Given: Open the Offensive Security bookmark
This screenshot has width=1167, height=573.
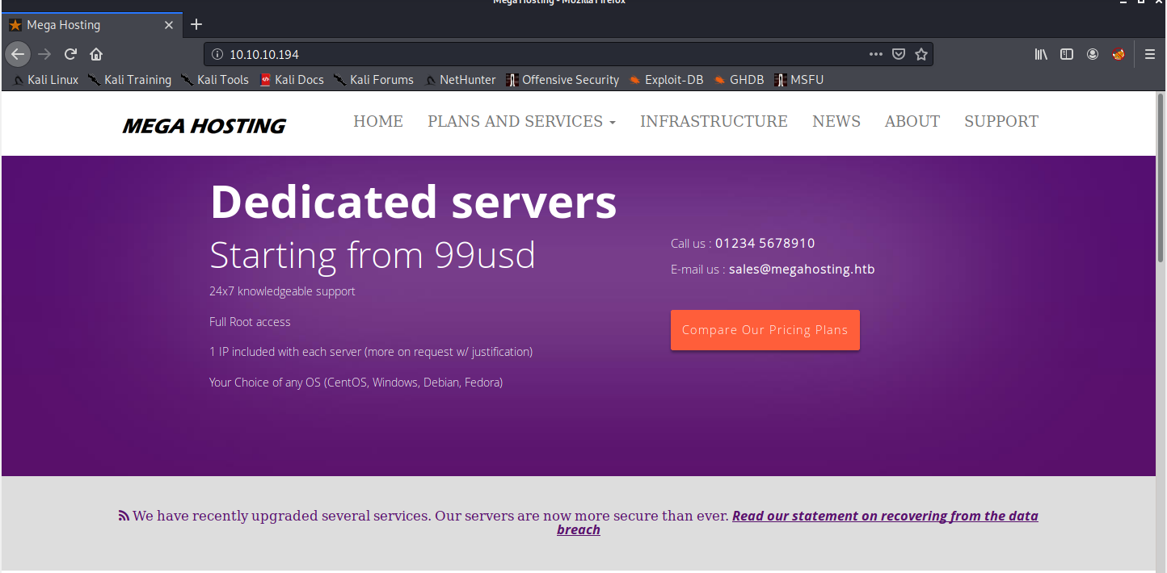Looking at the screenshot, I should pos(562,80).
